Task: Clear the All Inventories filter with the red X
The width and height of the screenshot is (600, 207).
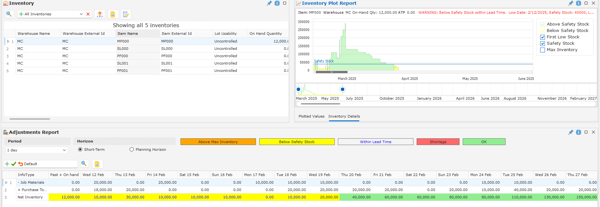Action: [x=88, y=14]
